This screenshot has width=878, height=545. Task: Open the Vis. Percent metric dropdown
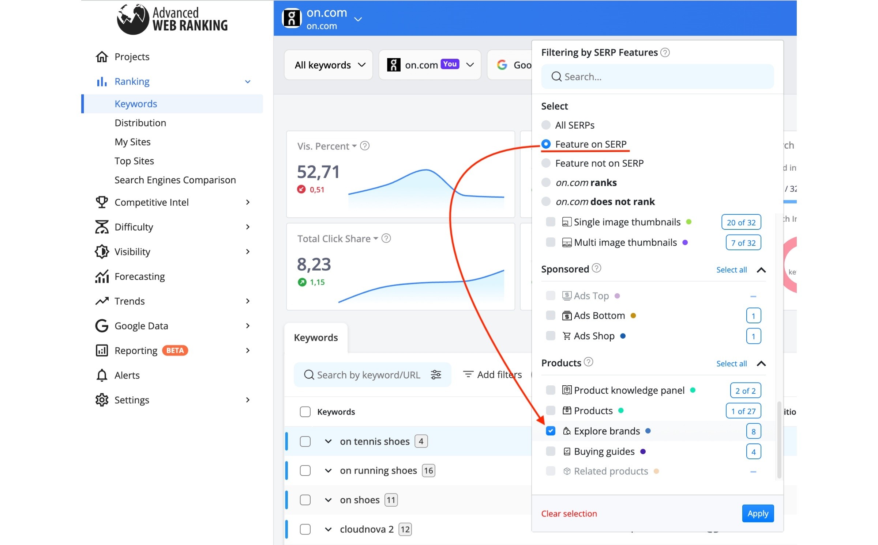[327, 146]
